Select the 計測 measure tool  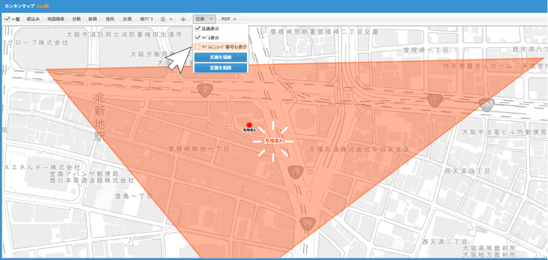pyautogui.click(x=127, y=19)
